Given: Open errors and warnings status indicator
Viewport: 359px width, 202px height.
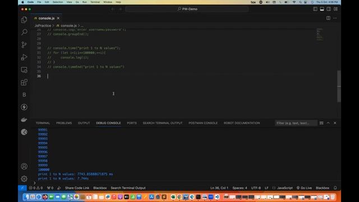Looking at the screenshot, I should [x=36, y=188].
